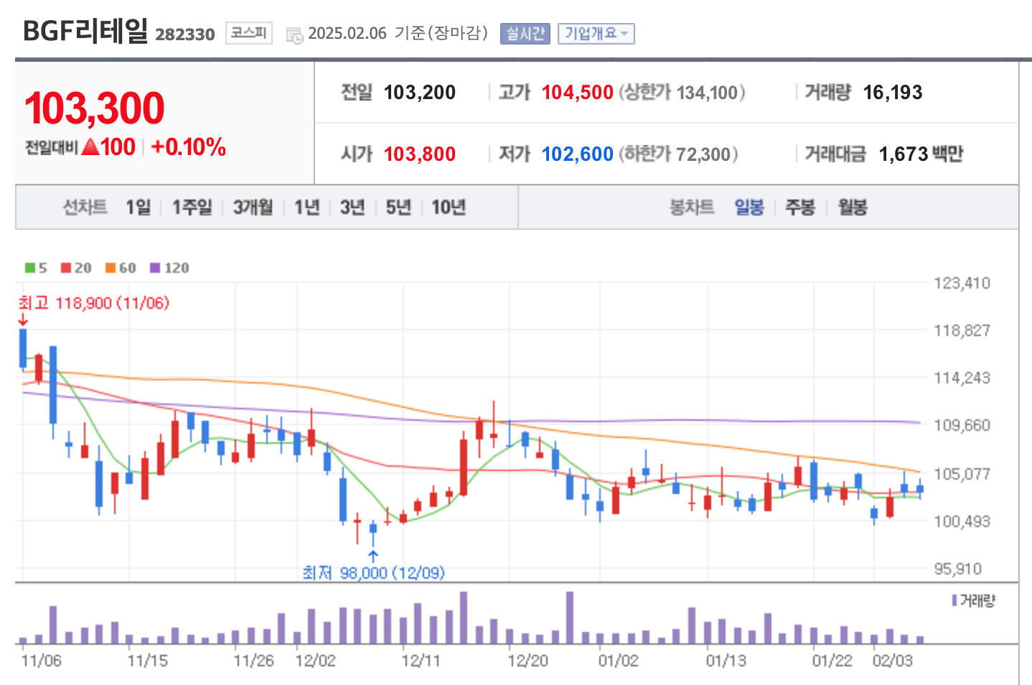
Task: Click the blue up arrow at the chart low
Action: point(373,556)
